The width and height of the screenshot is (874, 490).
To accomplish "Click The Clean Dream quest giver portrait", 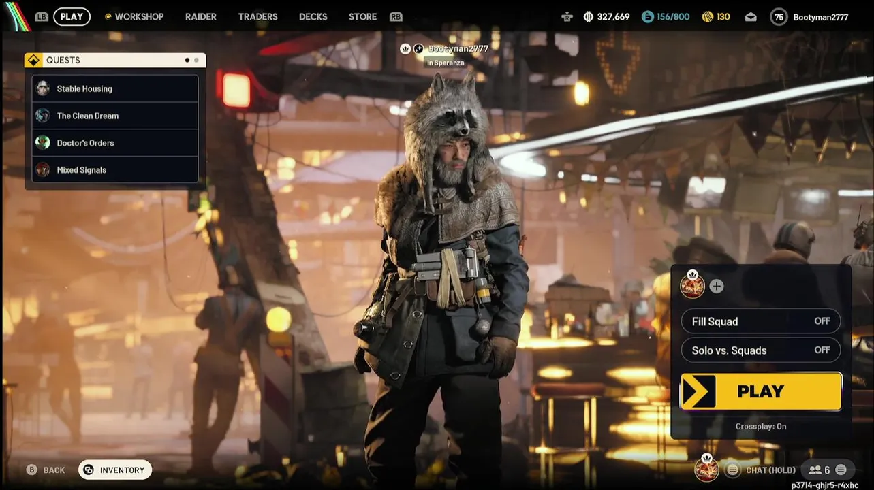I will coord(43,116).
